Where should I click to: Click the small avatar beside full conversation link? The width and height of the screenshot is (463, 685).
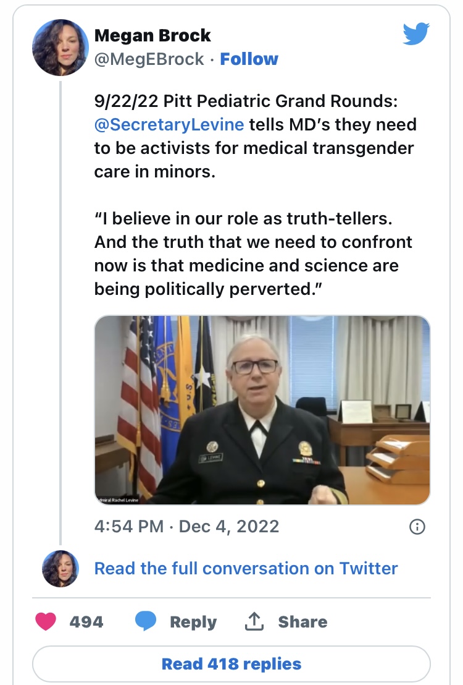point(60,568)
